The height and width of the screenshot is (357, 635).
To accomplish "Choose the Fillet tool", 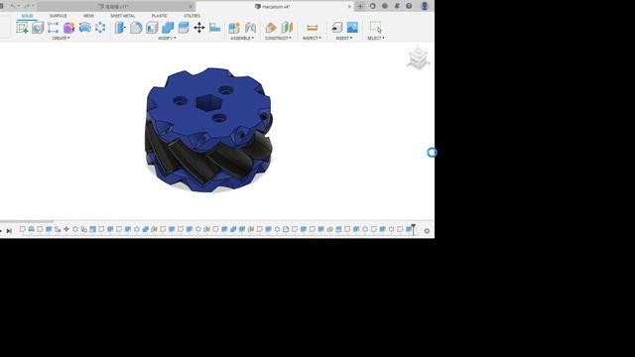I will coord(136,28).
